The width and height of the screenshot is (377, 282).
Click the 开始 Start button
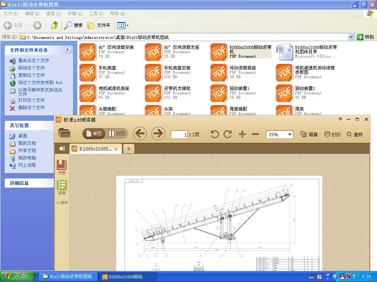[18, 276]
